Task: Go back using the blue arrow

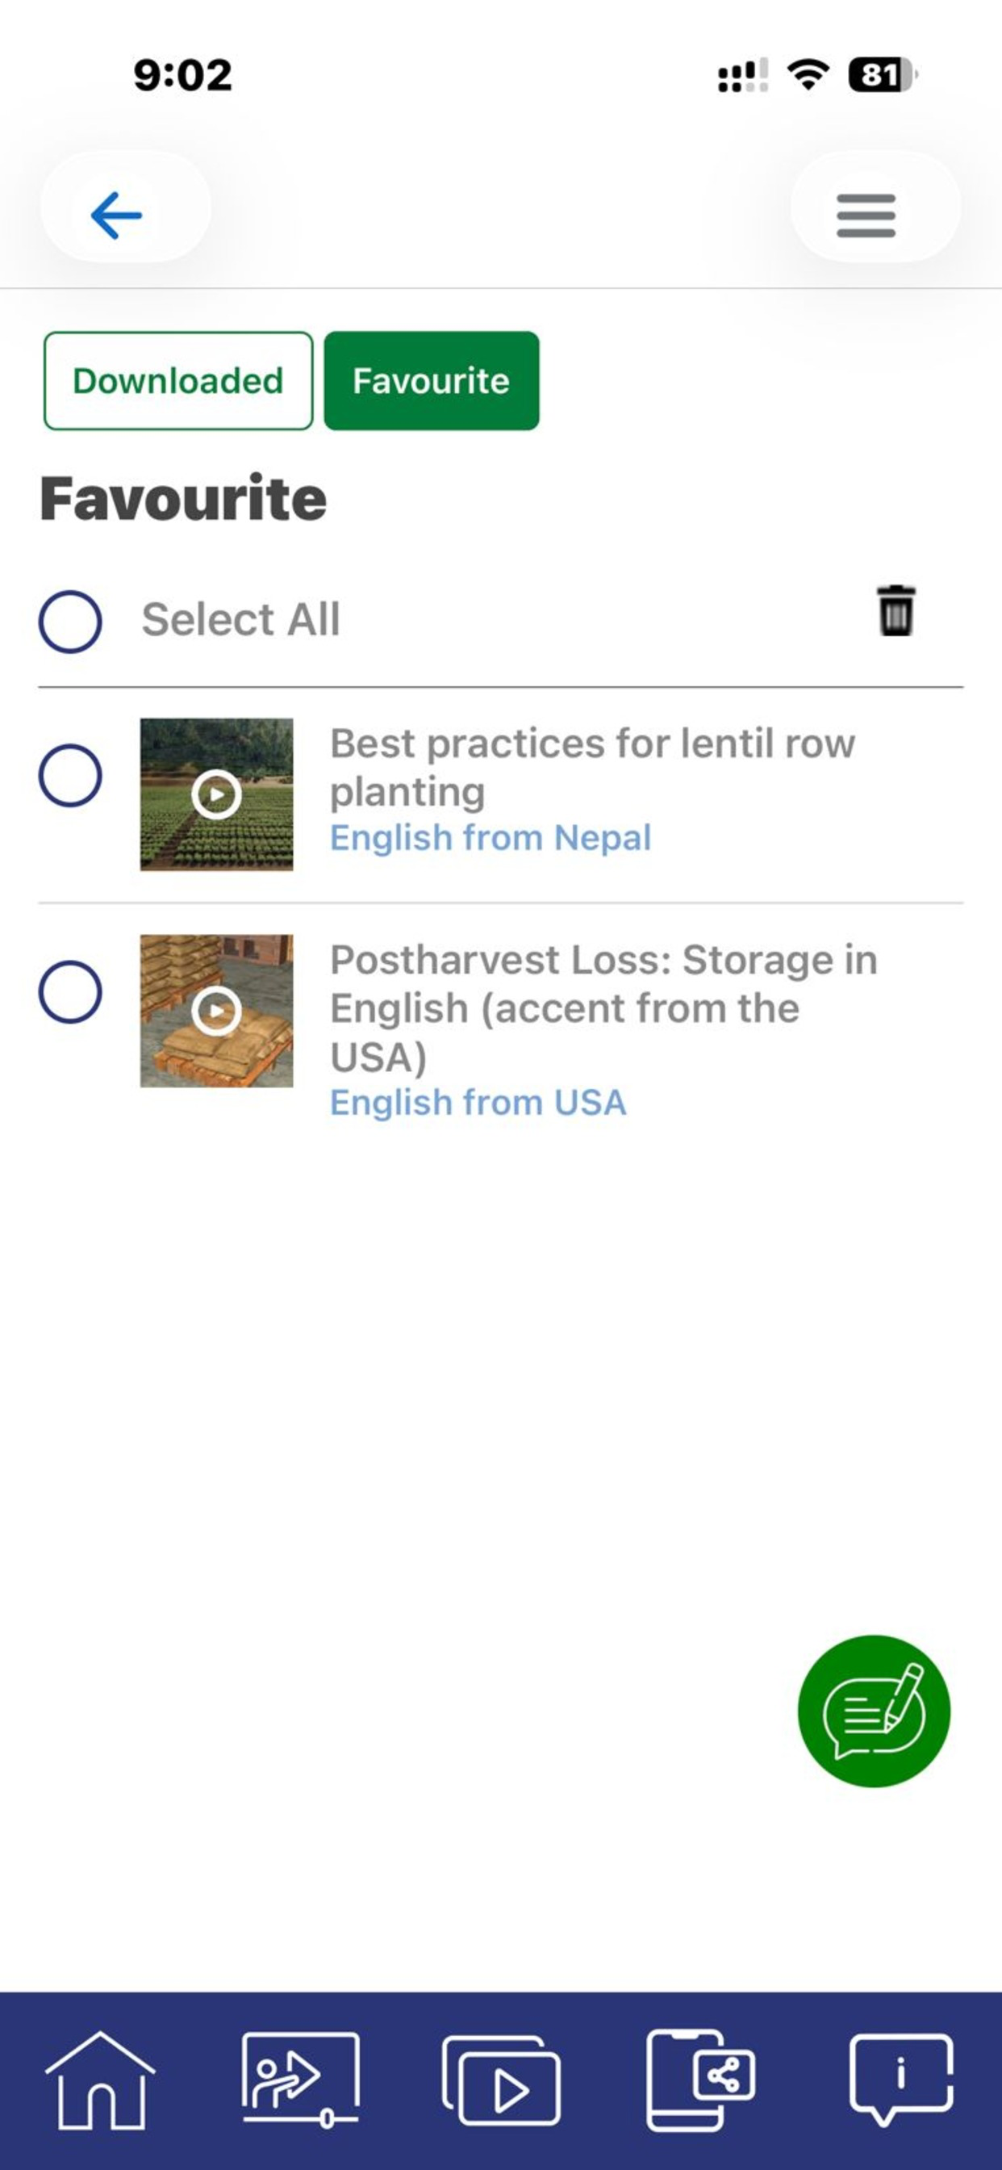Action: 116,215
